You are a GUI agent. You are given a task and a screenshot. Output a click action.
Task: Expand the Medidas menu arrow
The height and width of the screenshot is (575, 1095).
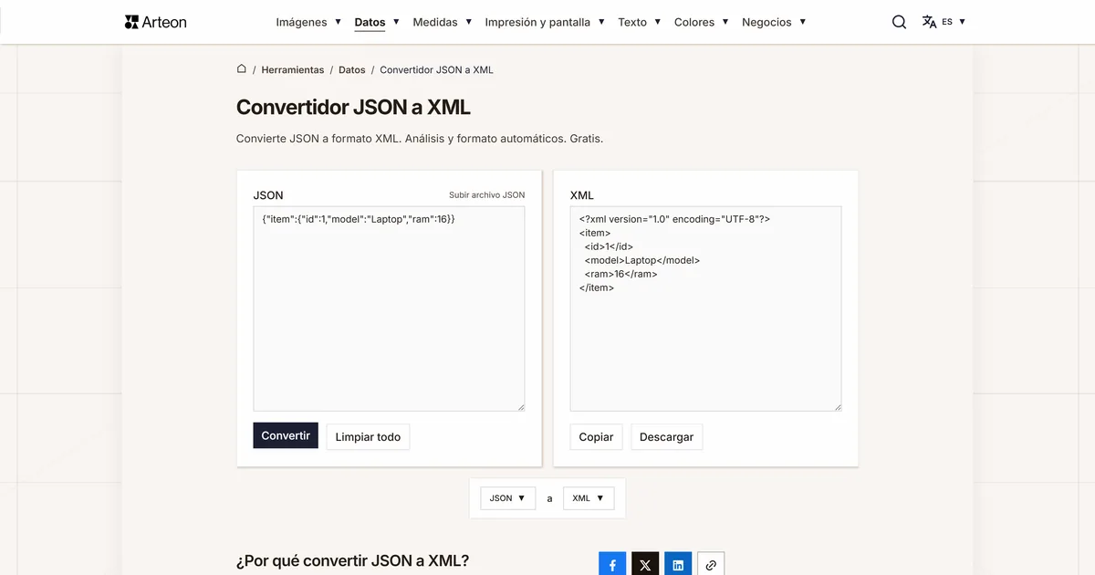click(x=468, y=22)
